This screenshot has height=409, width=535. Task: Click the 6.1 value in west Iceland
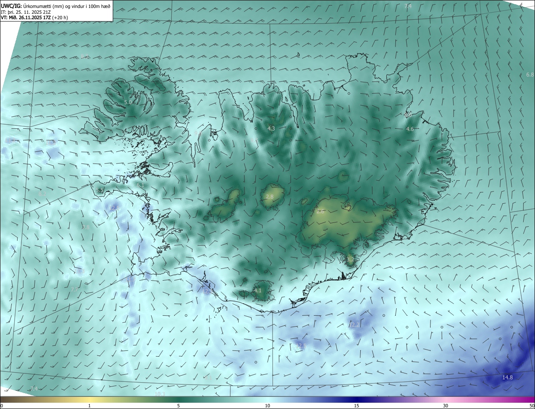tap(140, 185)
